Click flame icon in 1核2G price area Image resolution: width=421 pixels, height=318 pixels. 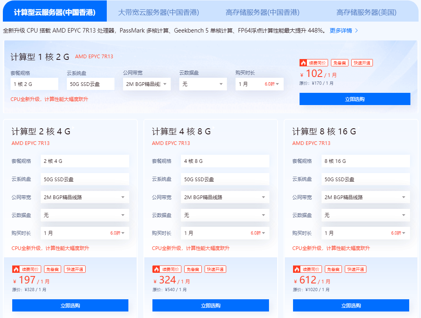click(303, 63)
